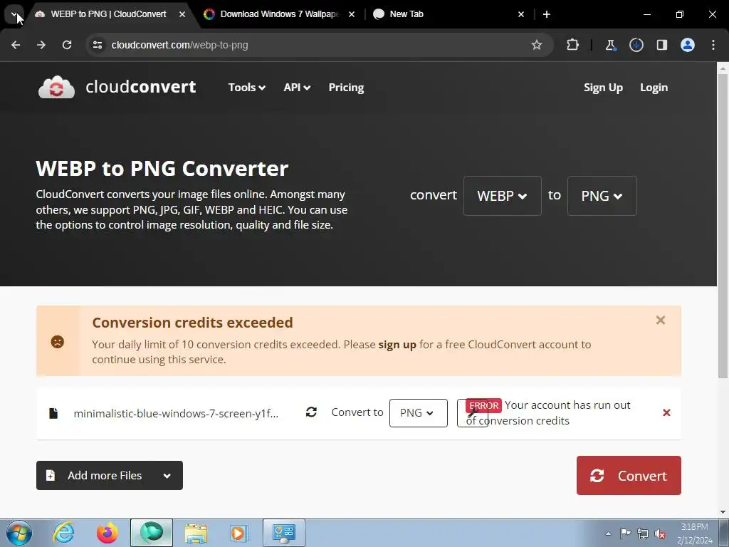Open a new browser tab with plus icon
The image size is (729, 547).
547,14
